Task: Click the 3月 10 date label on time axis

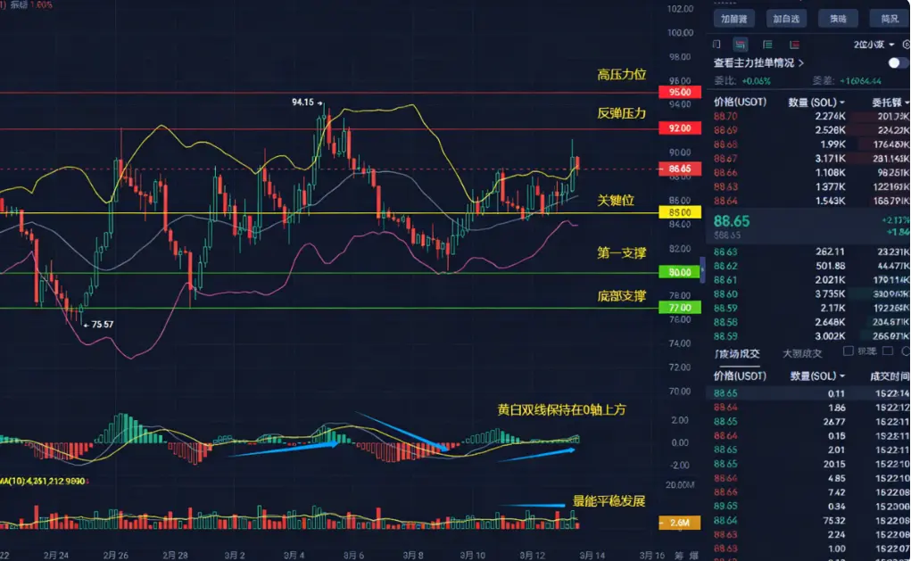Action: (472, 555)
